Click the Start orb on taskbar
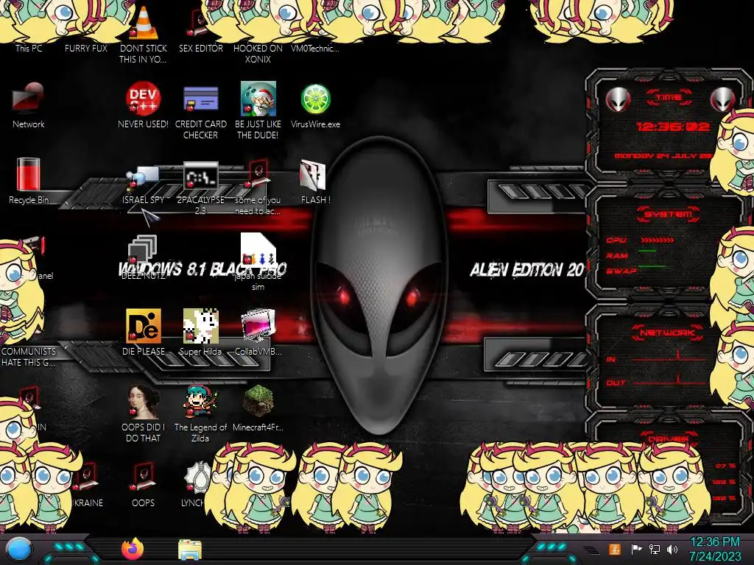The height and width of the screenshot is (565, 754). [x=19, y=550]
